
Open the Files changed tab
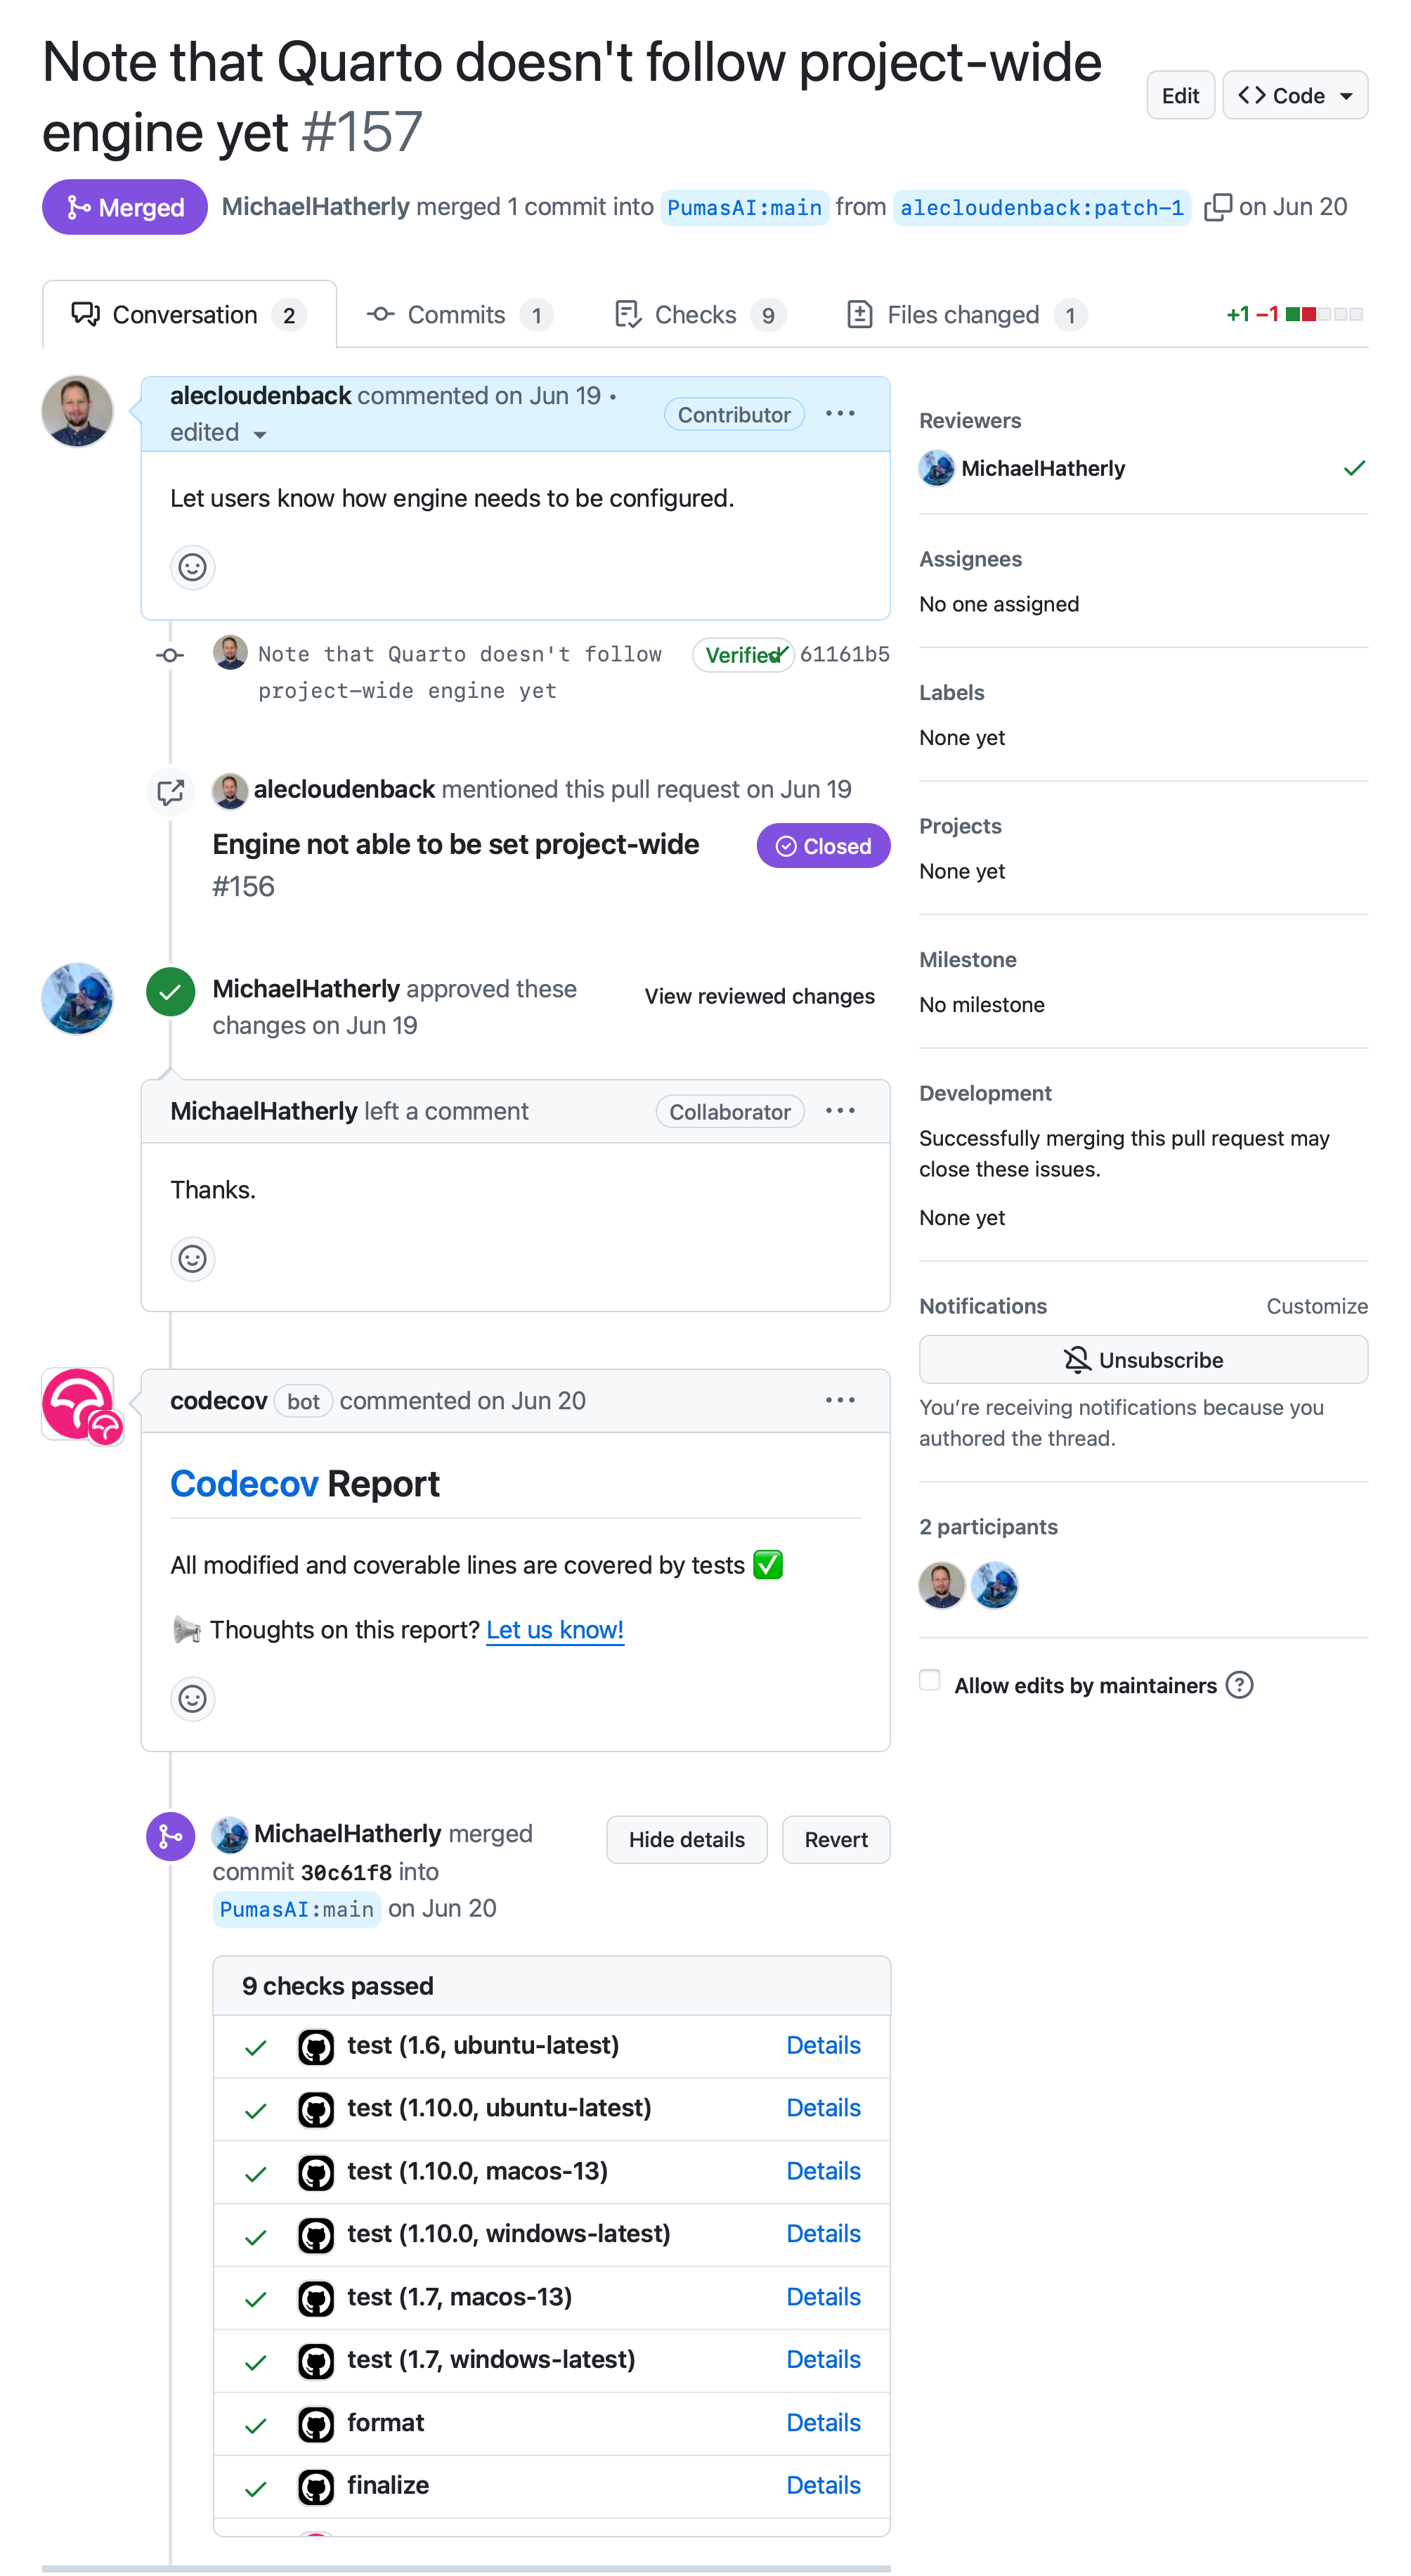(965, 315)
